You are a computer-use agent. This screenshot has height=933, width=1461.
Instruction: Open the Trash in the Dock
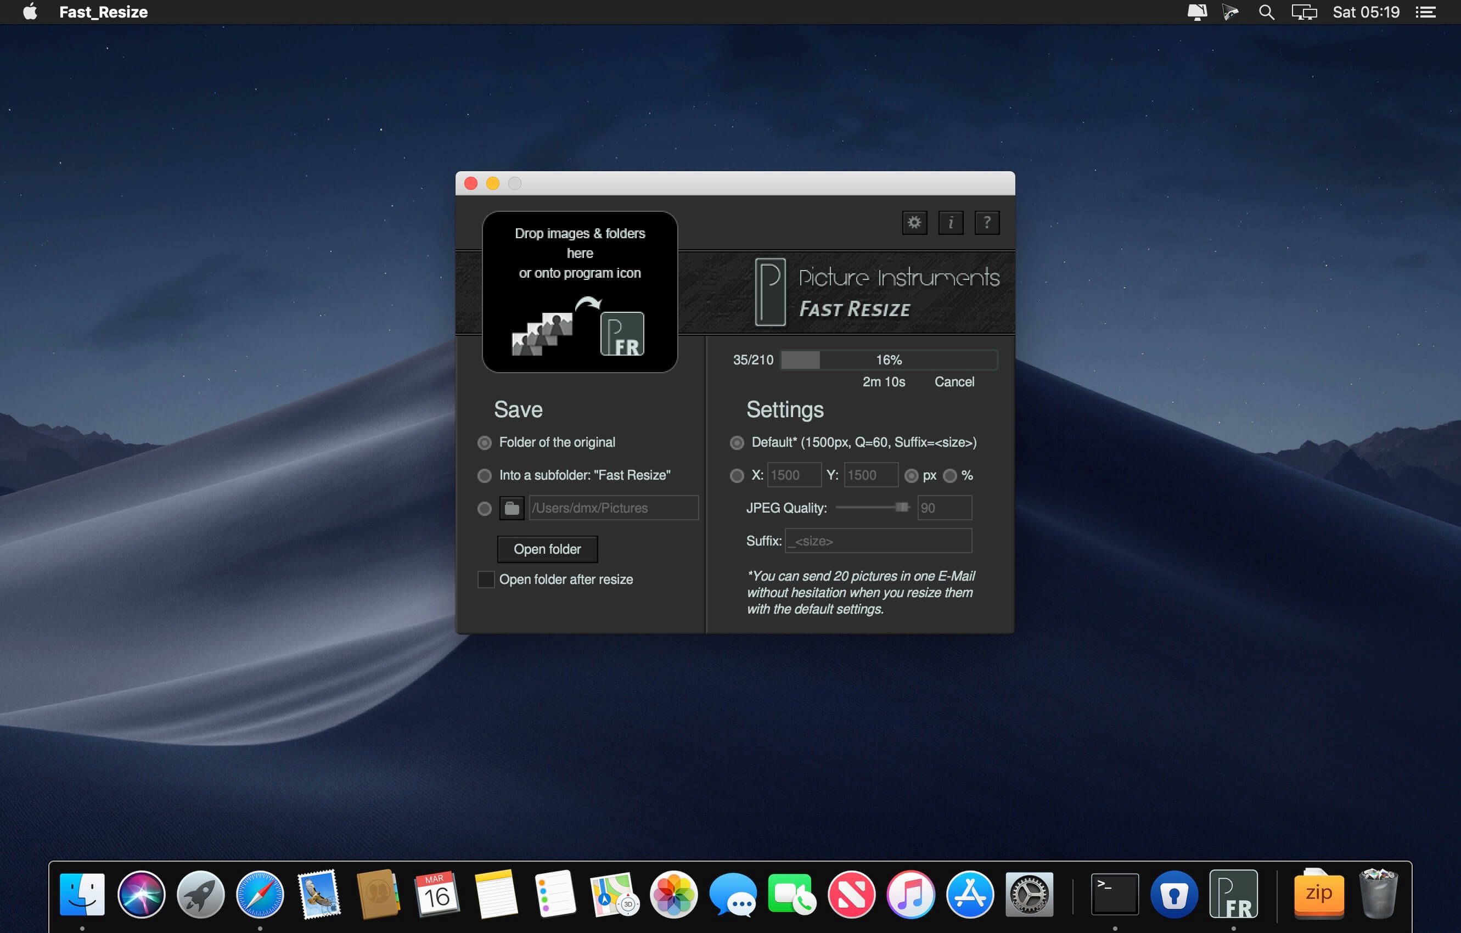click(x=1379, y=893)
